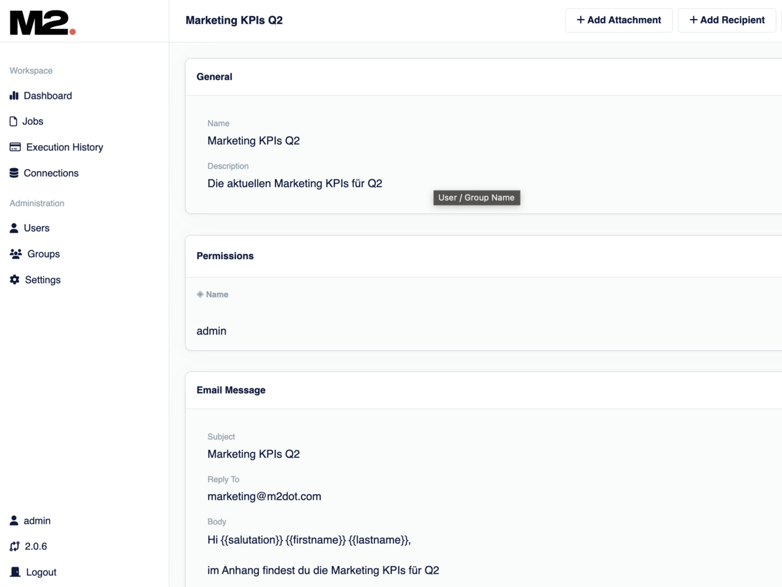782x587 pixels.
Task: Open Connections using the database icon
Action: pos(14,173)
